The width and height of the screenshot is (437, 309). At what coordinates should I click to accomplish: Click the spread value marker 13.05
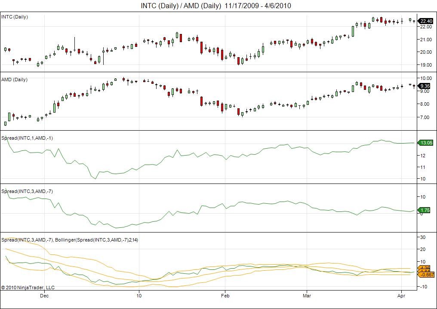425,143
